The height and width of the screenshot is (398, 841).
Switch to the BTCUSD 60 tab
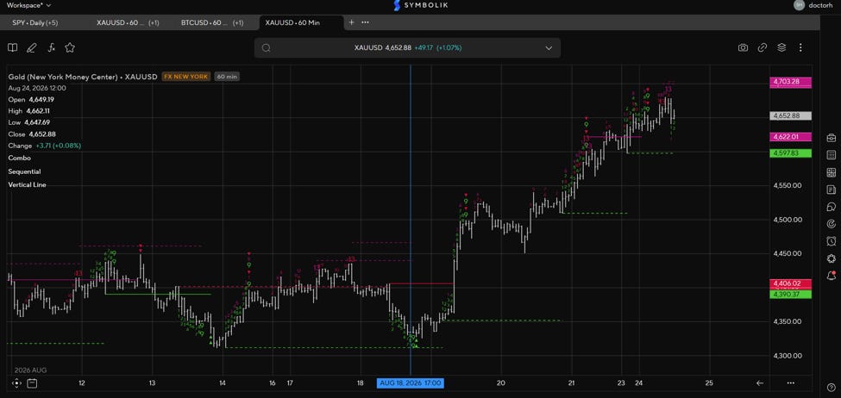tap(212, 22)
